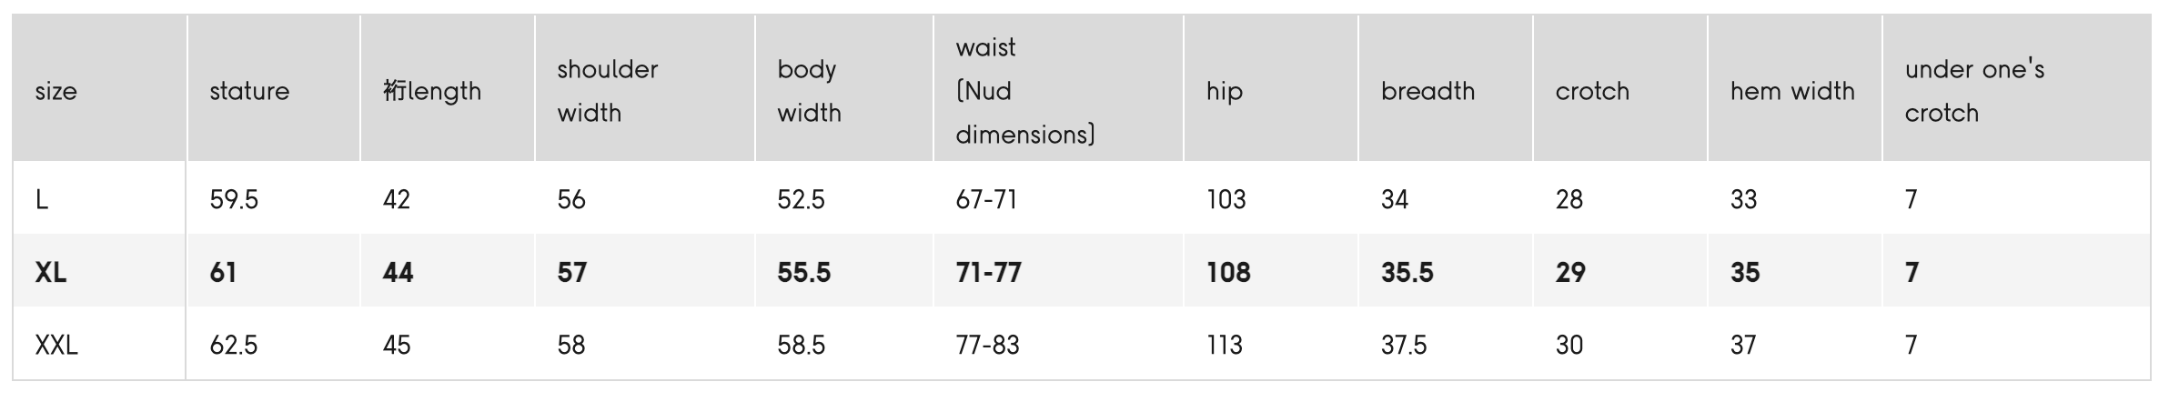The width and height of the screenshot is (2169, 402).
Task: Select the "under one's crotch" header
Action: click(1974, 91)
